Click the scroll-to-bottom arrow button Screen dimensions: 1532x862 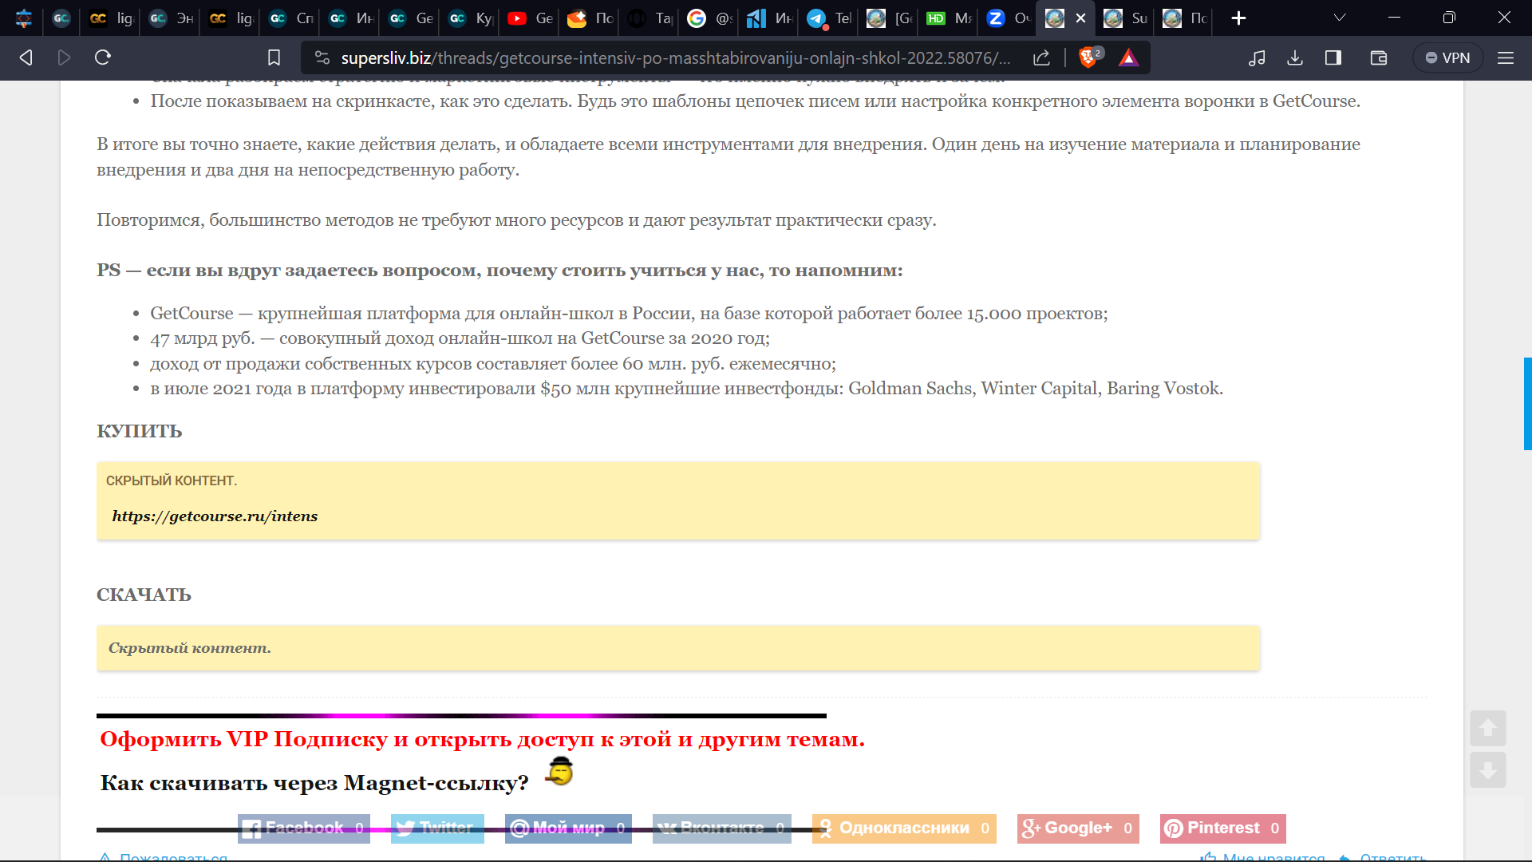[1488, 769]
